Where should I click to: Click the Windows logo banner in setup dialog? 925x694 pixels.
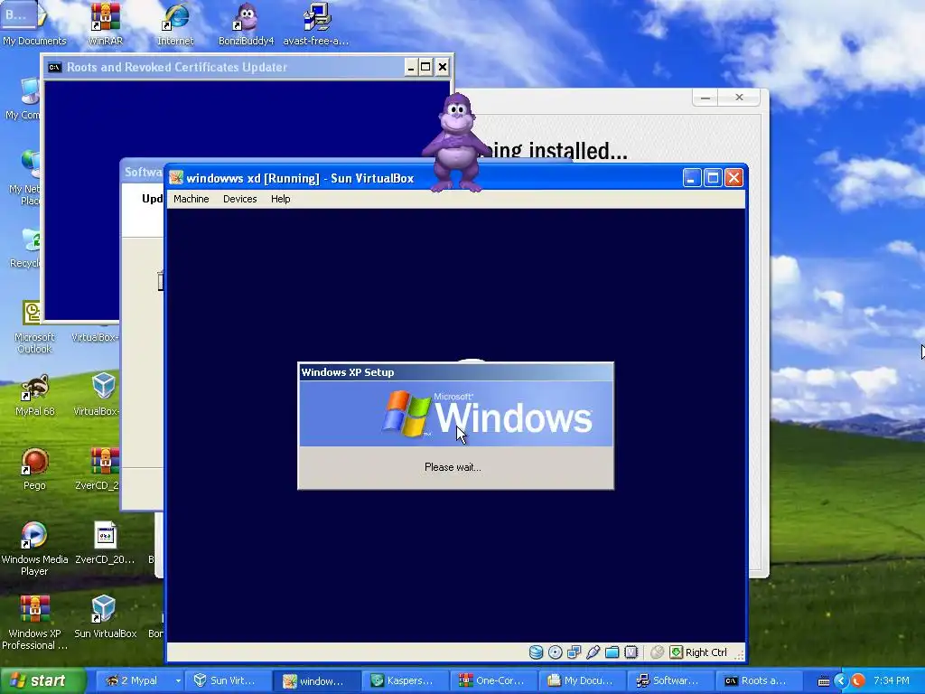pos(455,414)
